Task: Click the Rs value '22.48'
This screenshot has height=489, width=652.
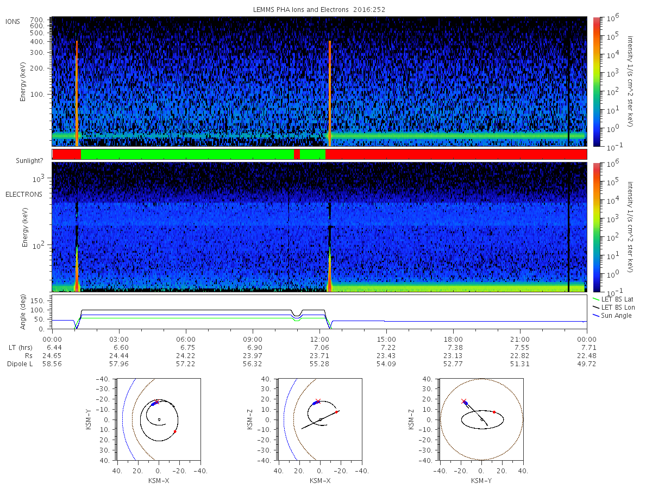Action: [587, 355]
